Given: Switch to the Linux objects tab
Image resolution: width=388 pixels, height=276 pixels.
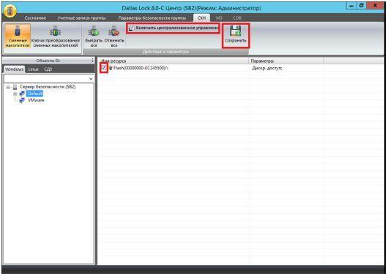Looking at the screenshot, I should point(33,69).
